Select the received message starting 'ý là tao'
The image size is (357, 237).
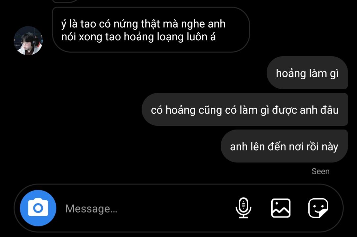click(x=151, y=30)
